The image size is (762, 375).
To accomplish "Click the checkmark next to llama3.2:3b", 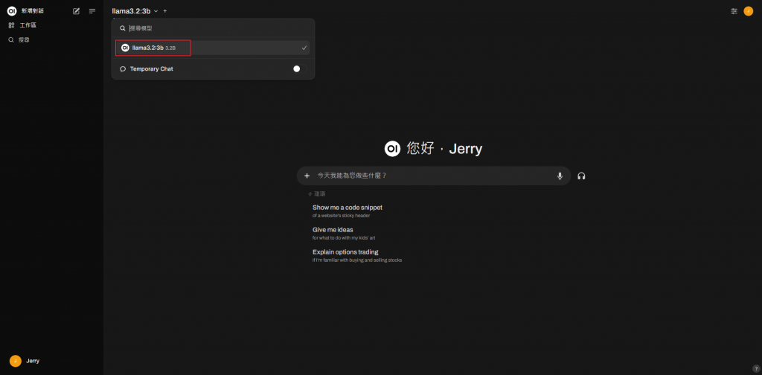I will tap(304, 48).
